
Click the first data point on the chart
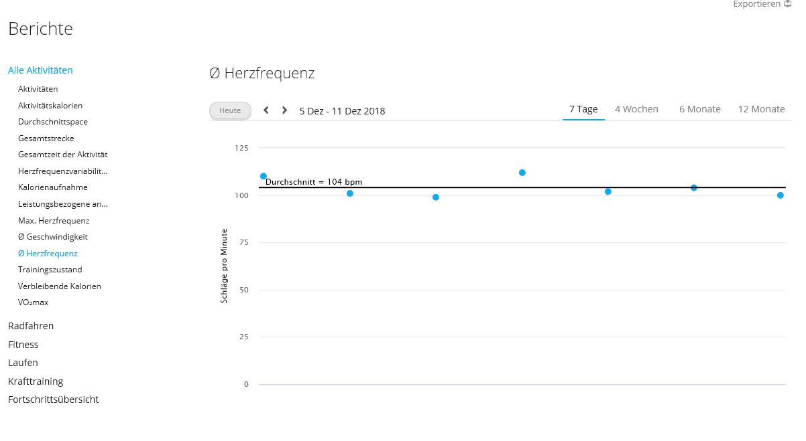click(x=264, y=176)
